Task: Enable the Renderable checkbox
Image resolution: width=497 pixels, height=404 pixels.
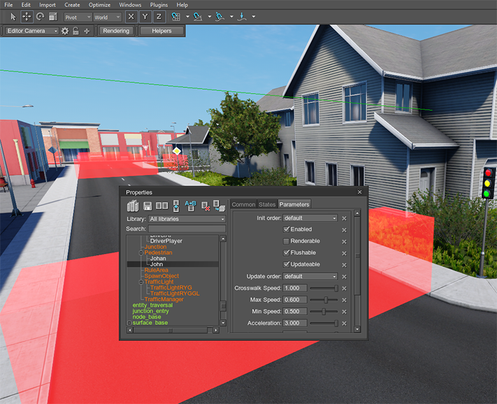Action: (287, 241)
